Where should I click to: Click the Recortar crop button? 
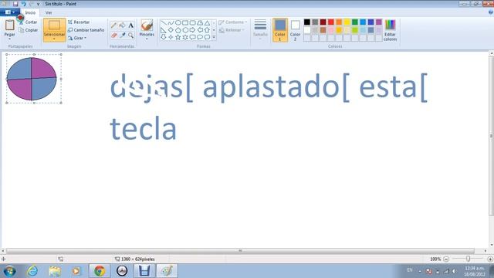point(79,22)
